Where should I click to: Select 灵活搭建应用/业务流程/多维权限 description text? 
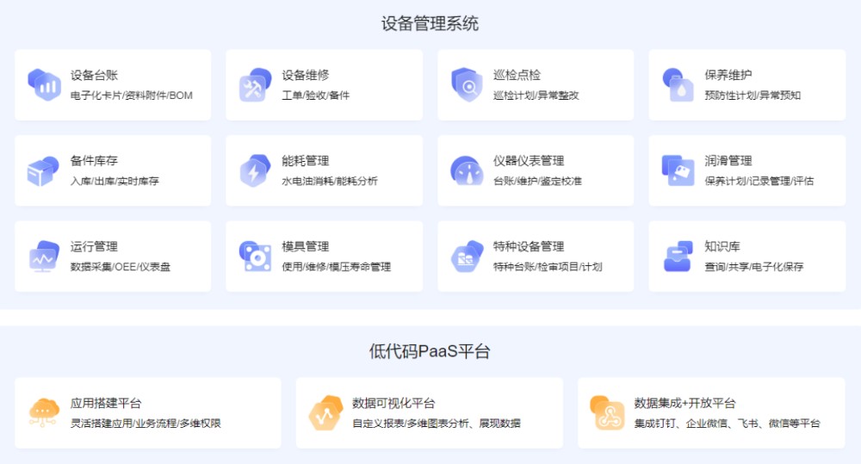click(146, 424)
